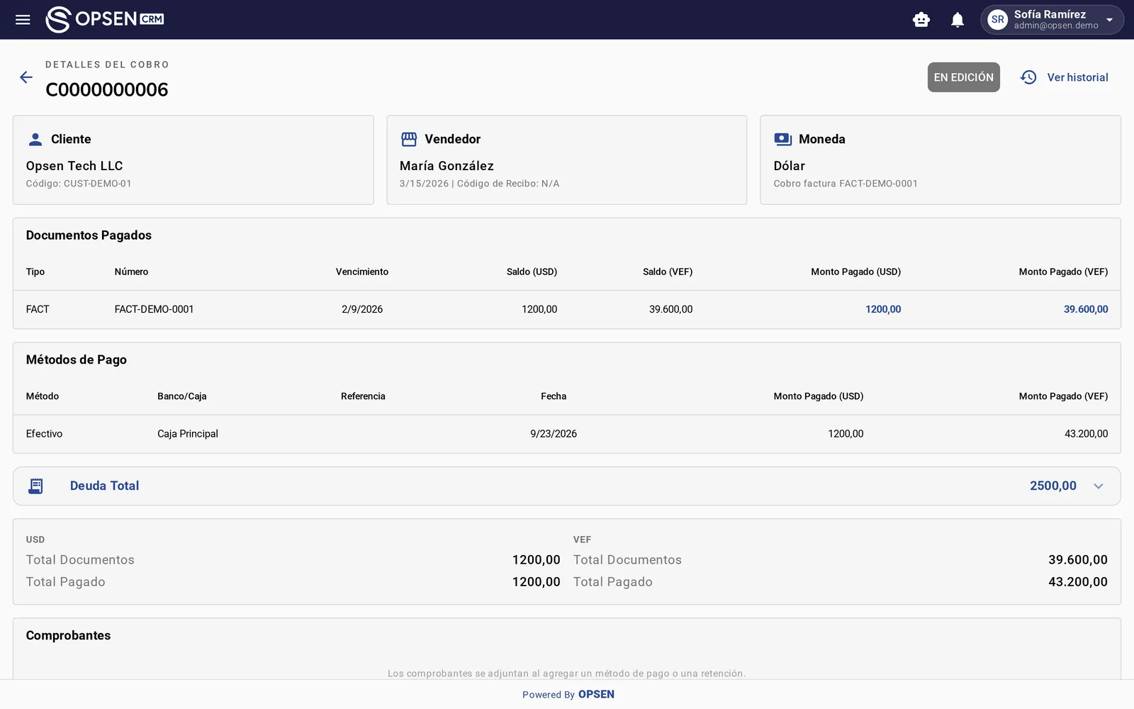
Task: Click the Métodos de Pago heading
Action: 77,359
